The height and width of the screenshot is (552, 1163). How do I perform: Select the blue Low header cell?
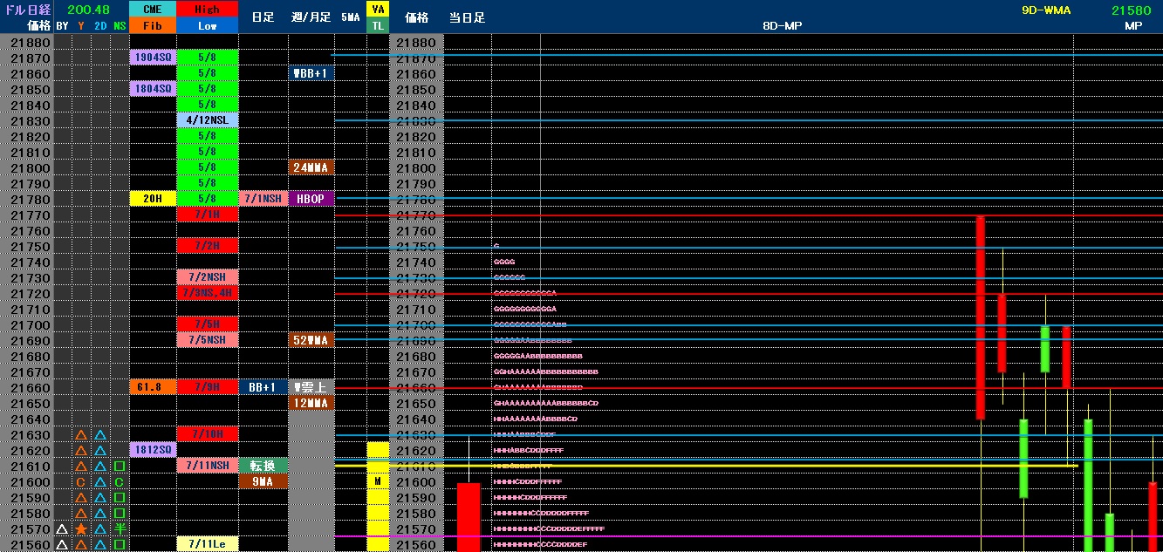click(208, 26)
